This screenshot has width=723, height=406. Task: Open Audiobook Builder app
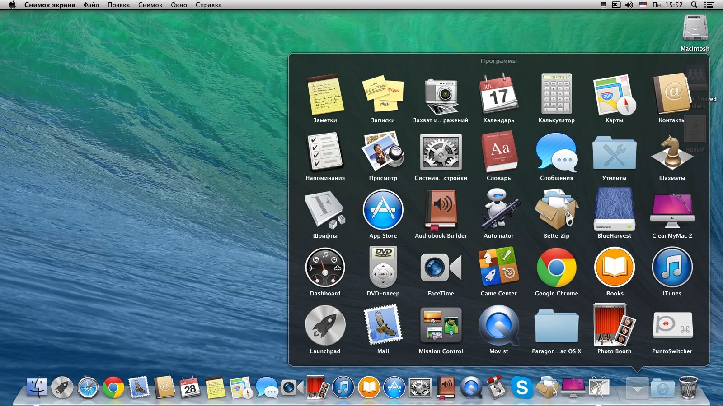coord(441,210)
